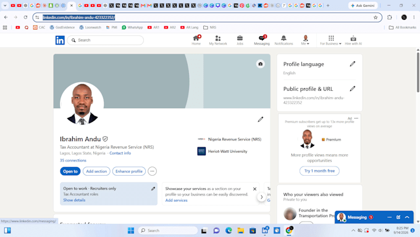The height and width of the screenshot is (237, 420).
Task: Edit Open to work card pencil
Action: coord(153,189)
